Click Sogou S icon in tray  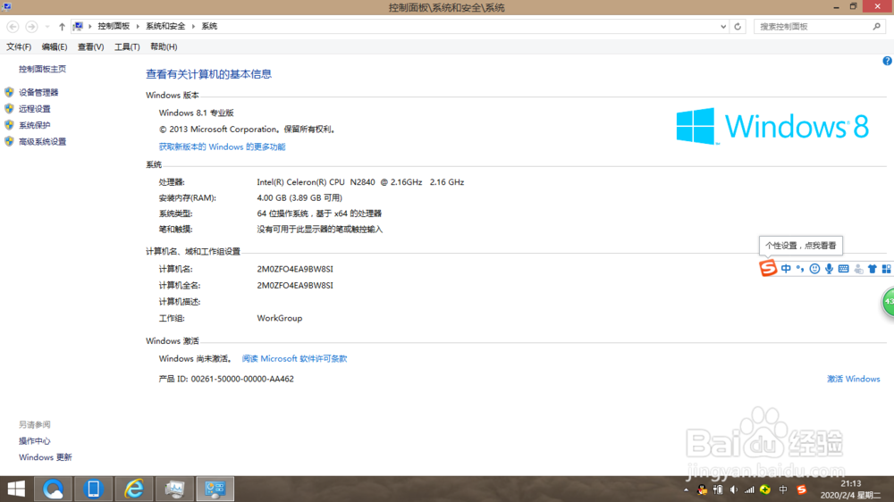pyautogui.click(x=802, y=489)
